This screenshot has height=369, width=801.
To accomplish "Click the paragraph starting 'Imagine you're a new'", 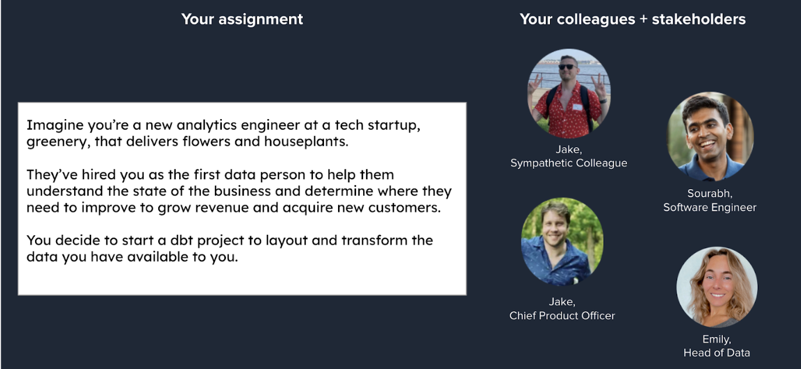I will 224,133.
